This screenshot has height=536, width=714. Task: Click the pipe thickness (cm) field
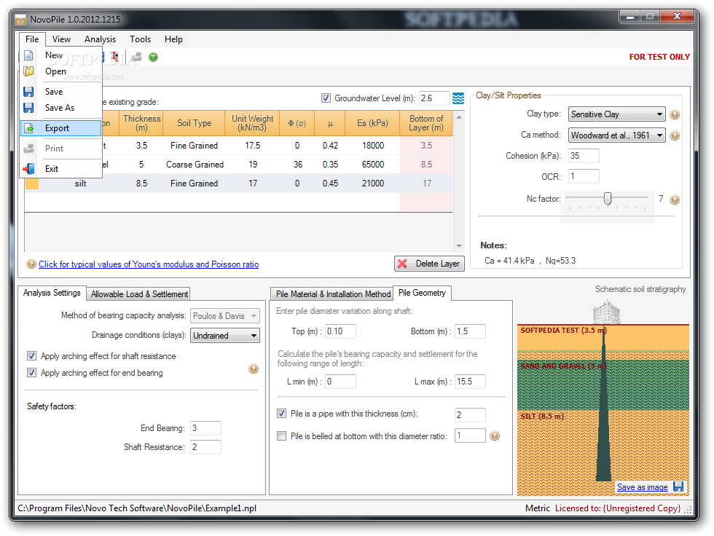[471, 415]
